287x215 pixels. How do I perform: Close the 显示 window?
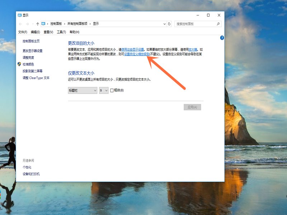[x=219, y=15]
